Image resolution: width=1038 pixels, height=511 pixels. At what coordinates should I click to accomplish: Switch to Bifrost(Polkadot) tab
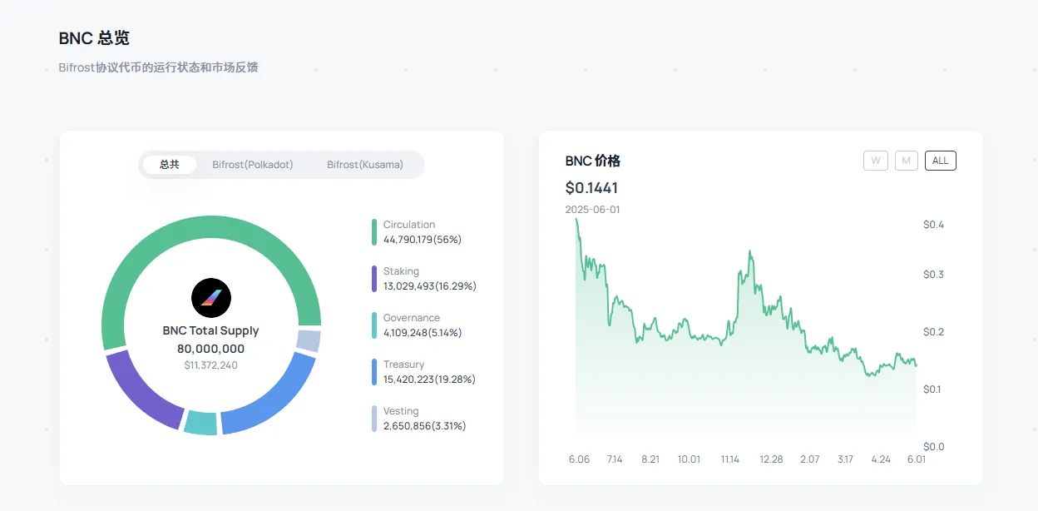click(x=253, y=165)
